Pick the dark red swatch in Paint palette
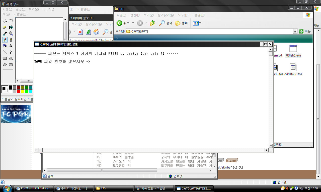321x192 pixels. 19,87
